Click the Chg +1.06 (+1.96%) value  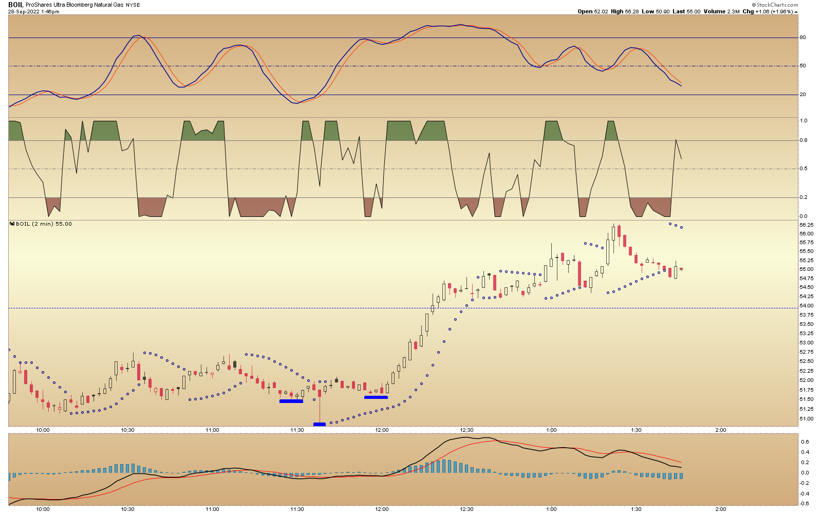(x=767, y=11)
